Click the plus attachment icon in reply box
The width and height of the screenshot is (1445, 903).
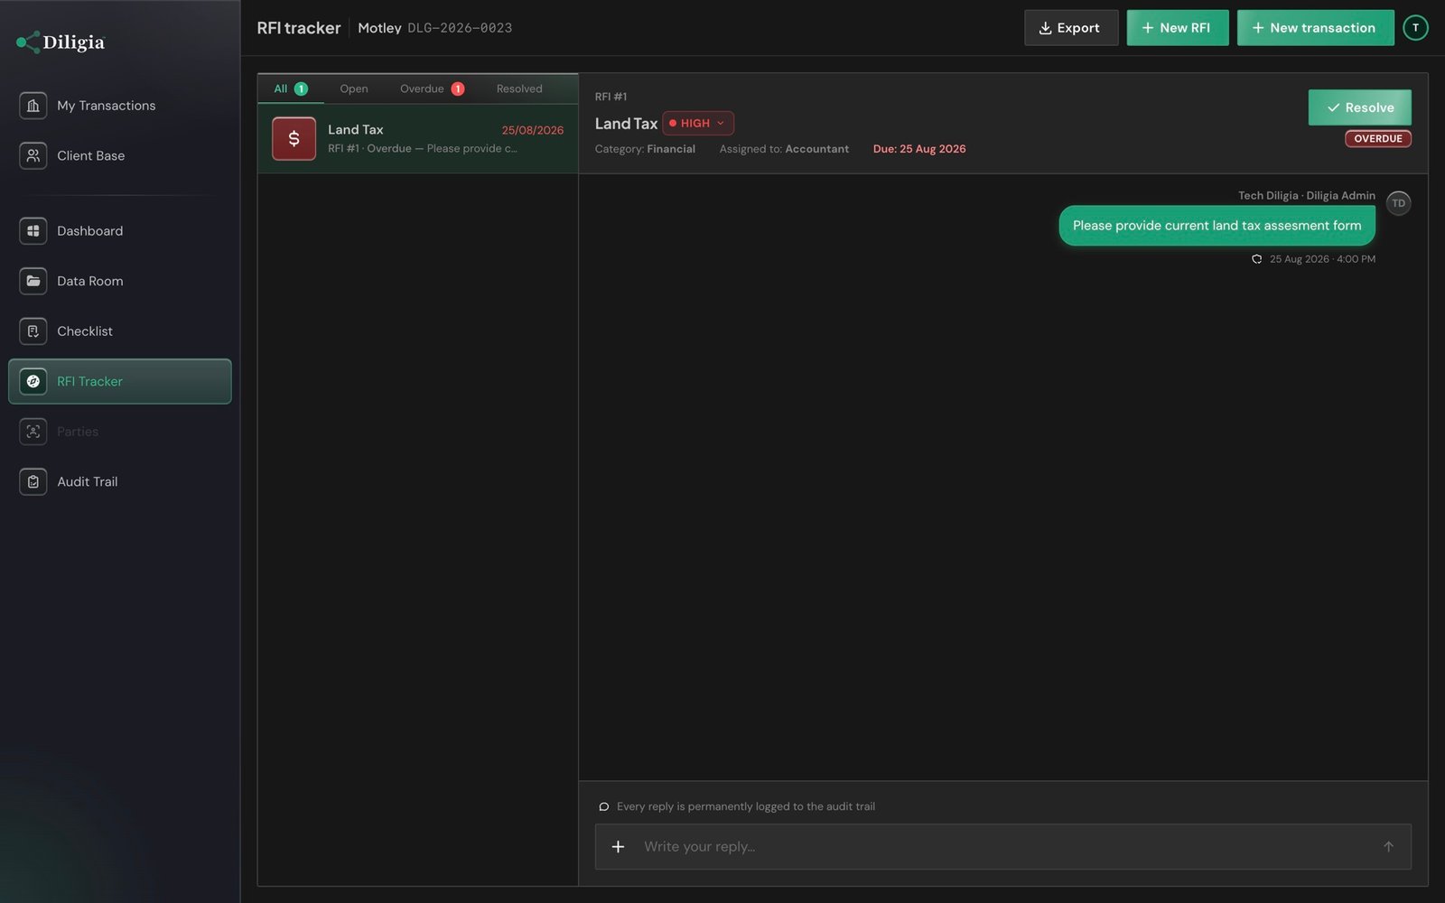(618, 846)
